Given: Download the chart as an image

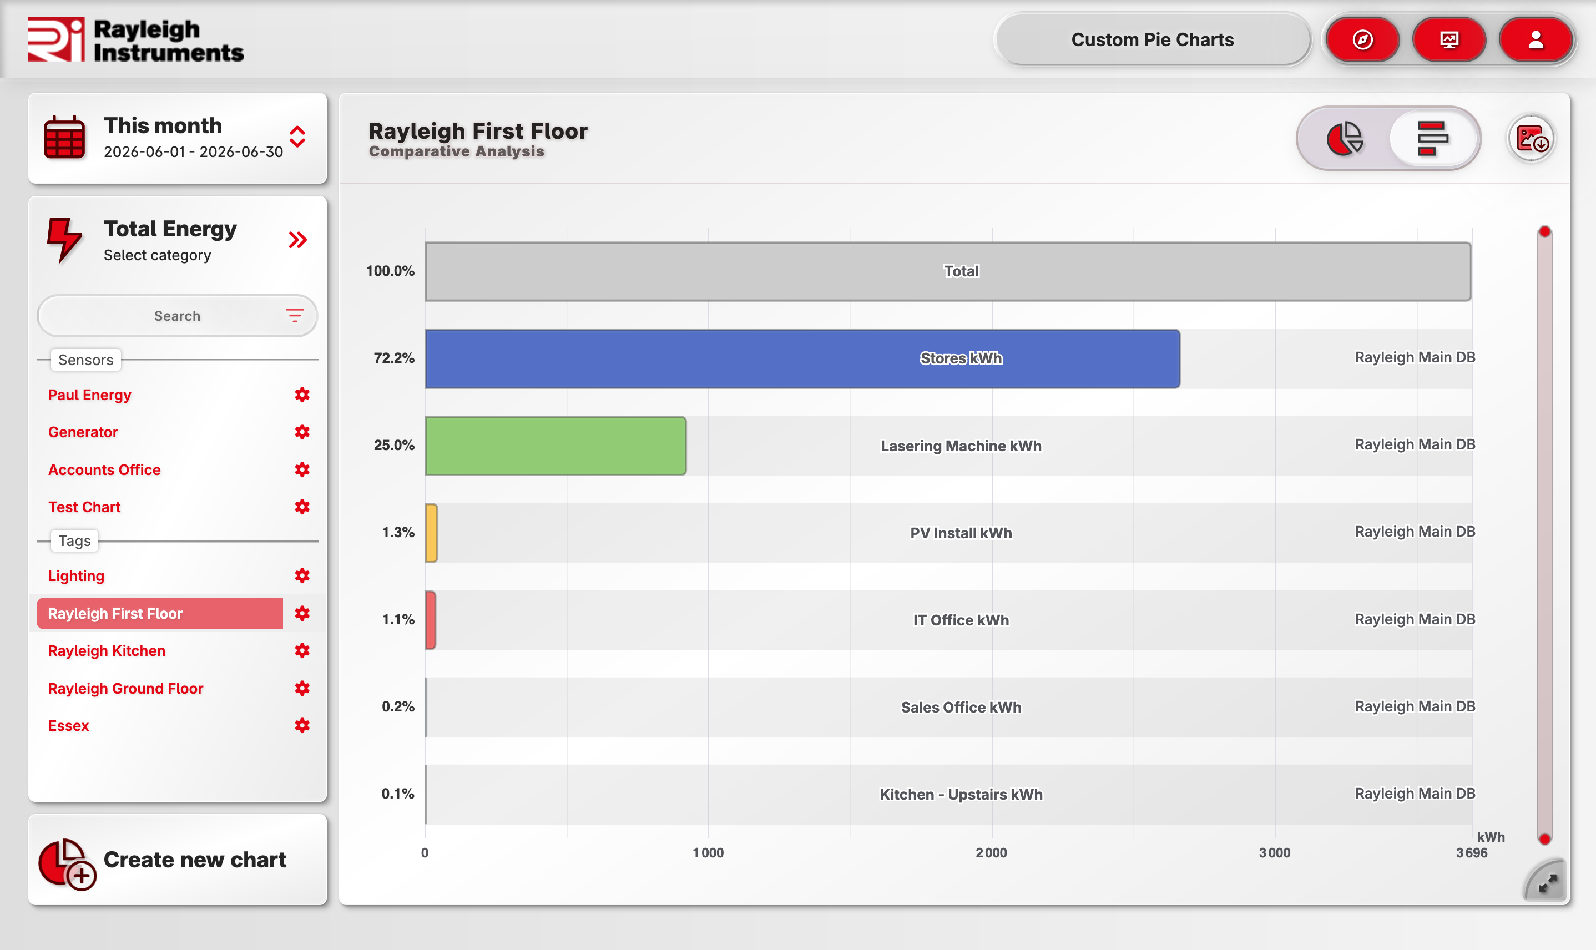Looking at the screenshot, I should [x=1532, y=138].
